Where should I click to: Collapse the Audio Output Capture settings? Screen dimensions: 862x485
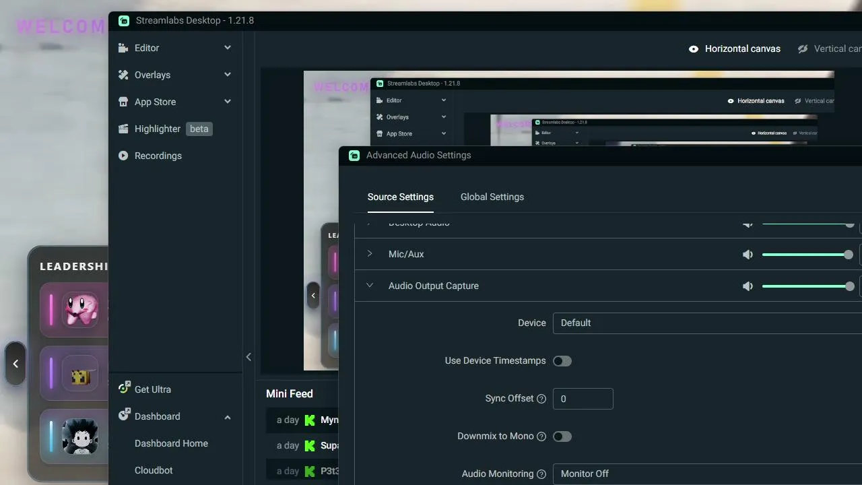370,286
